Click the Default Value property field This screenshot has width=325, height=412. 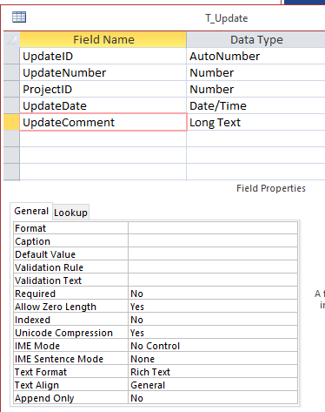tap(213, 254)
